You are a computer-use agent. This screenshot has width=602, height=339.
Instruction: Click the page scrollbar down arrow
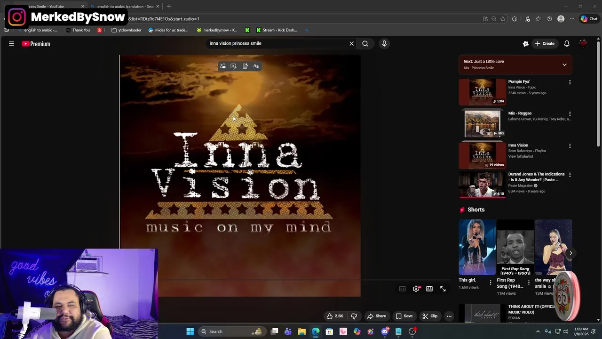coord(599,320)
